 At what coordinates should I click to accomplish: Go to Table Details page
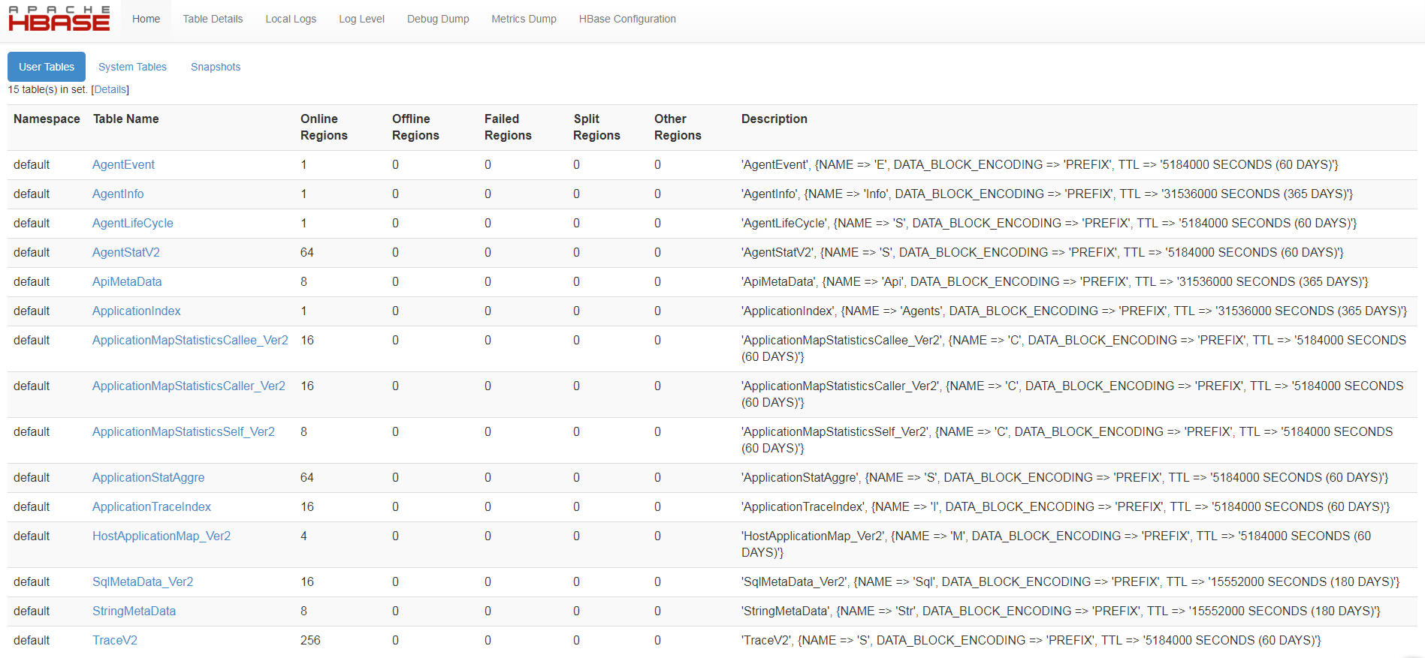pos(213,19)
